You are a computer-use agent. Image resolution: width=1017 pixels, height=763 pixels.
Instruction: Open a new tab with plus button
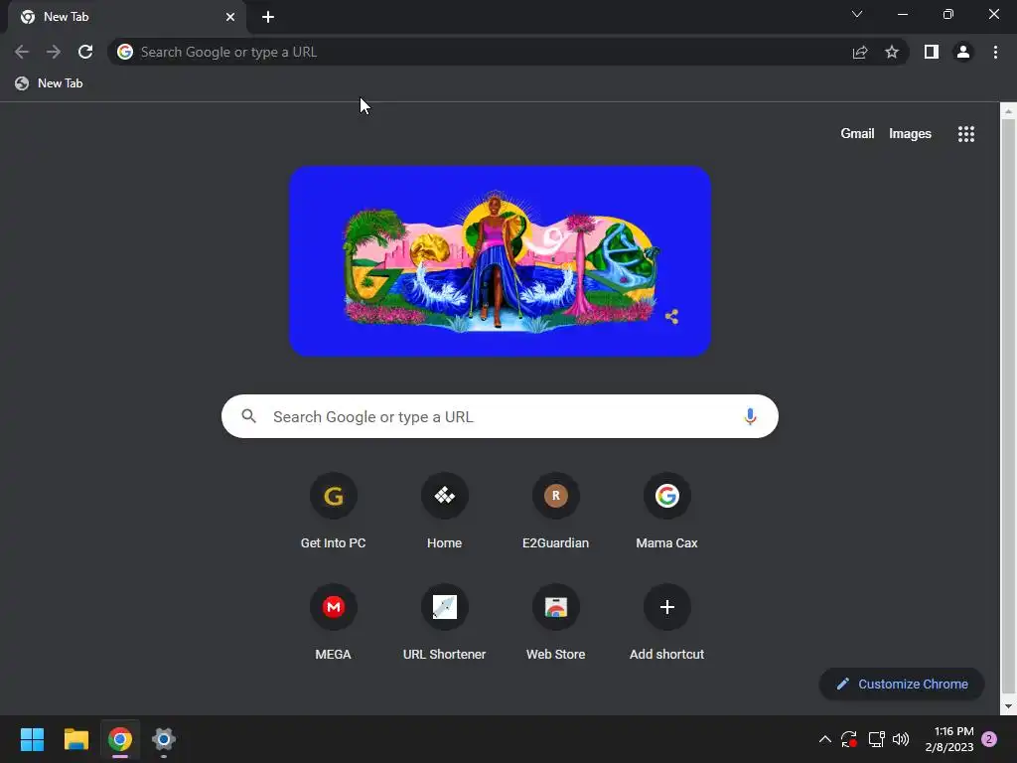(268, 17)
